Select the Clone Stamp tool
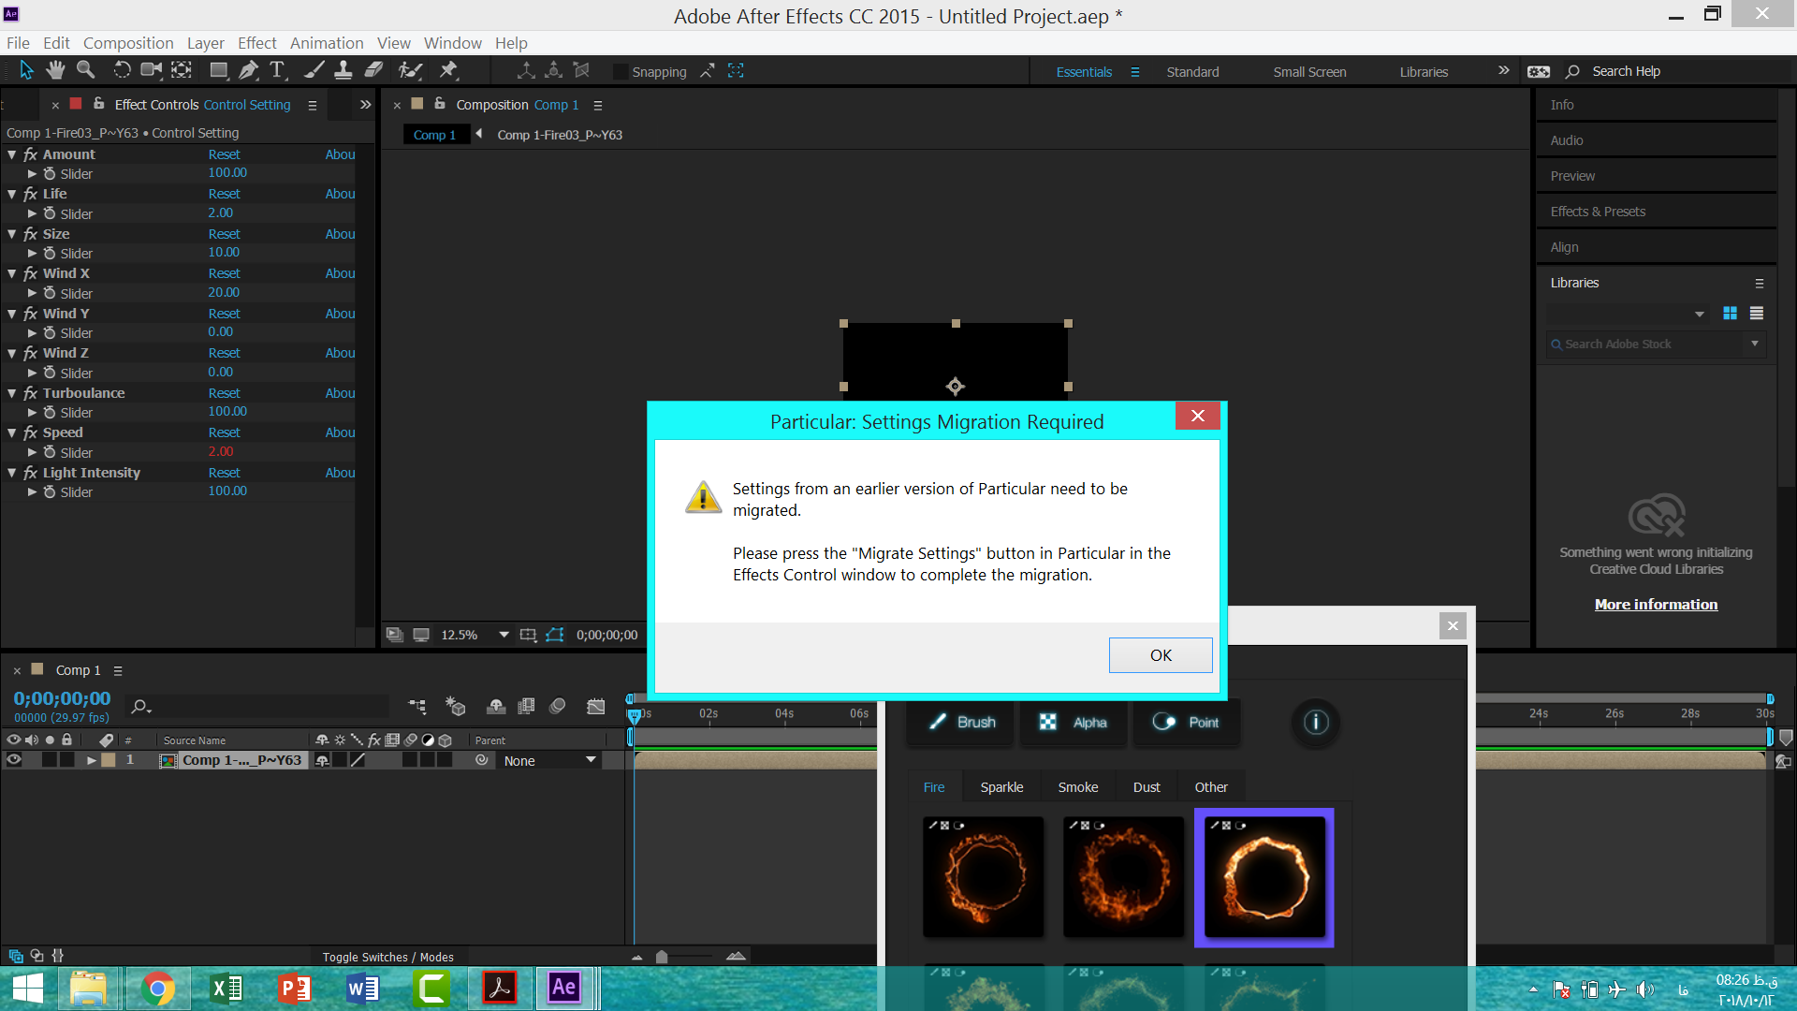 [343, 70]
